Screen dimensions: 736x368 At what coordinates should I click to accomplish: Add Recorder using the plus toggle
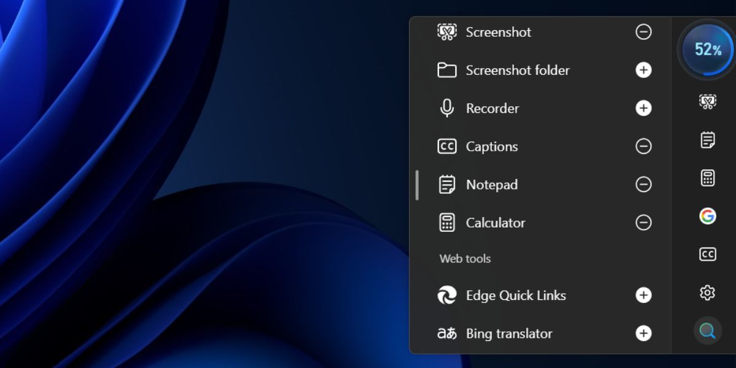click(x=643, y=108)
